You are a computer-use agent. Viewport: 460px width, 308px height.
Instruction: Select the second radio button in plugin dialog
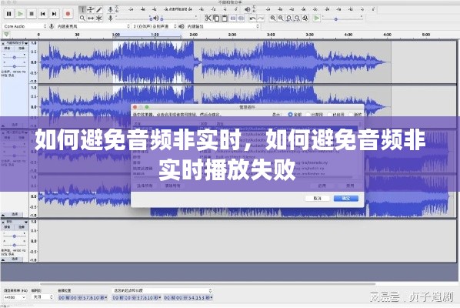pos(308,114)
